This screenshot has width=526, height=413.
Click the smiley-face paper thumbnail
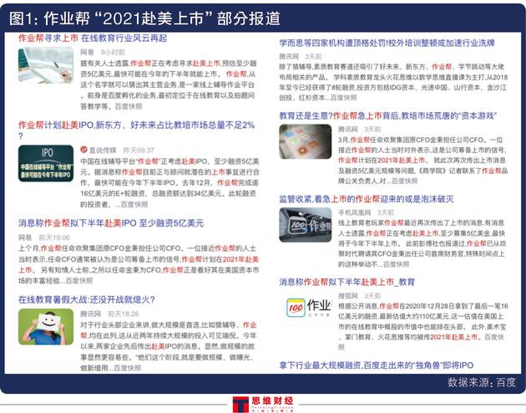[46, 327]
